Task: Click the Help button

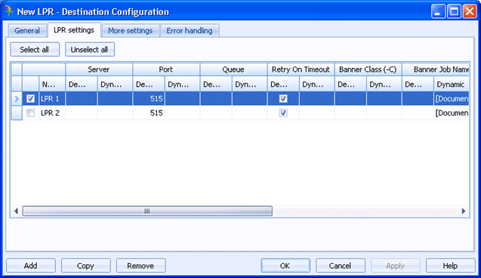Action: click(x=450, y=266)
